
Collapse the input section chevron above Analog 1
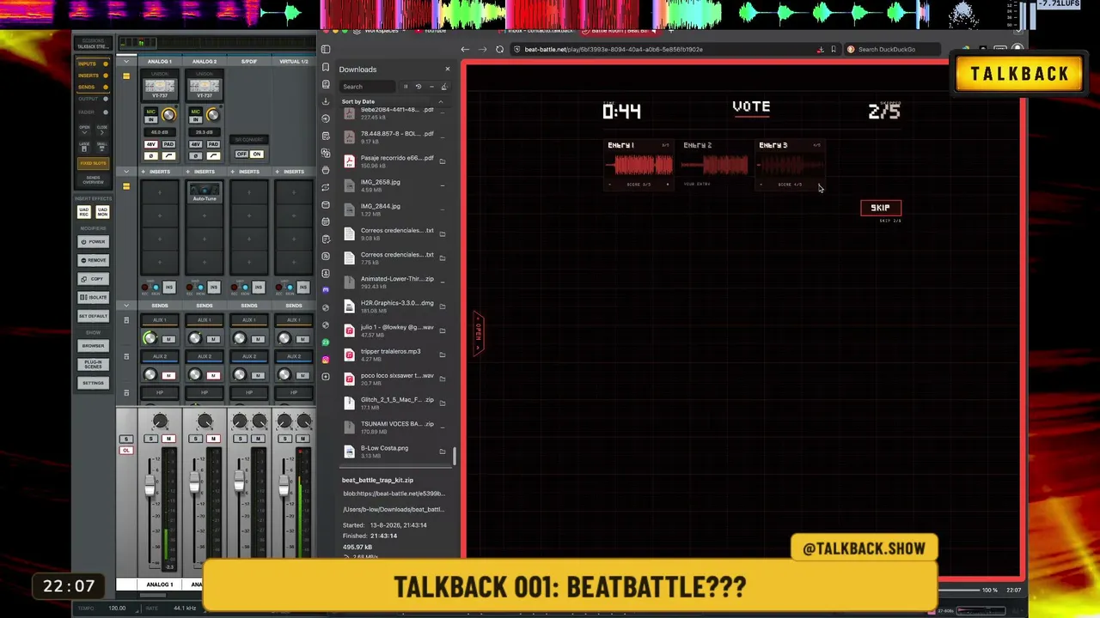point(126,62)
